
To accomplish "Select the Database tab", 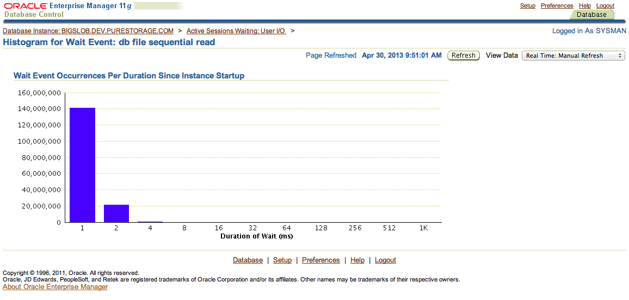I will pos(591,15).
